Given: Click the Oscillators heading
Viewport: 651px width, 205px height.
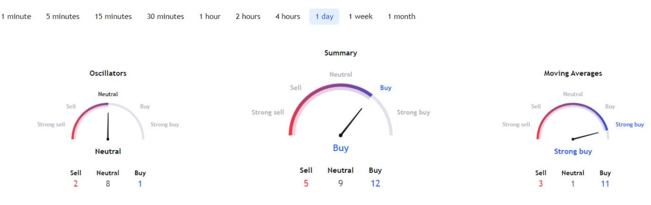Looking at the screenshot, I should 108,73.
